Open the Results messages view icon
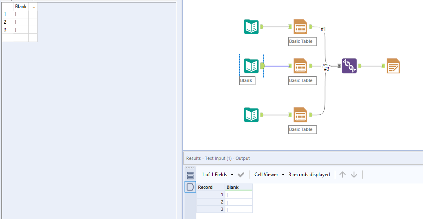 190,176
